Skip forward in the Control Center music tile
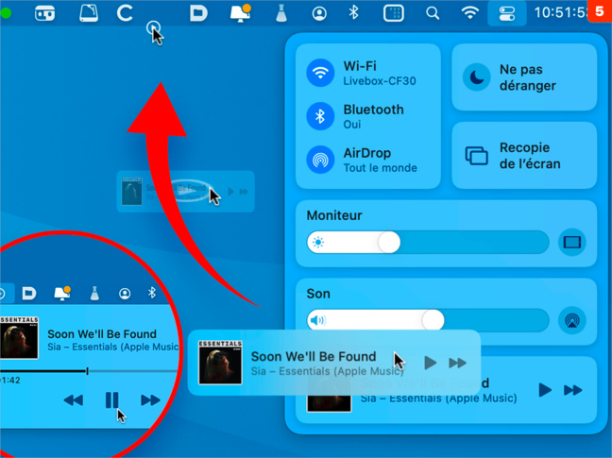612x458 pixels. point(572,390)
